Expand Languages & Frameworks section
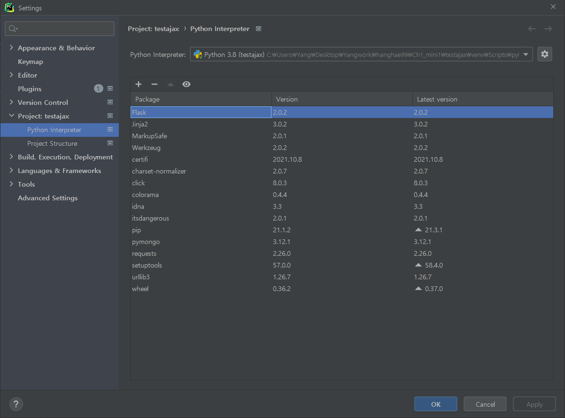 11,170
